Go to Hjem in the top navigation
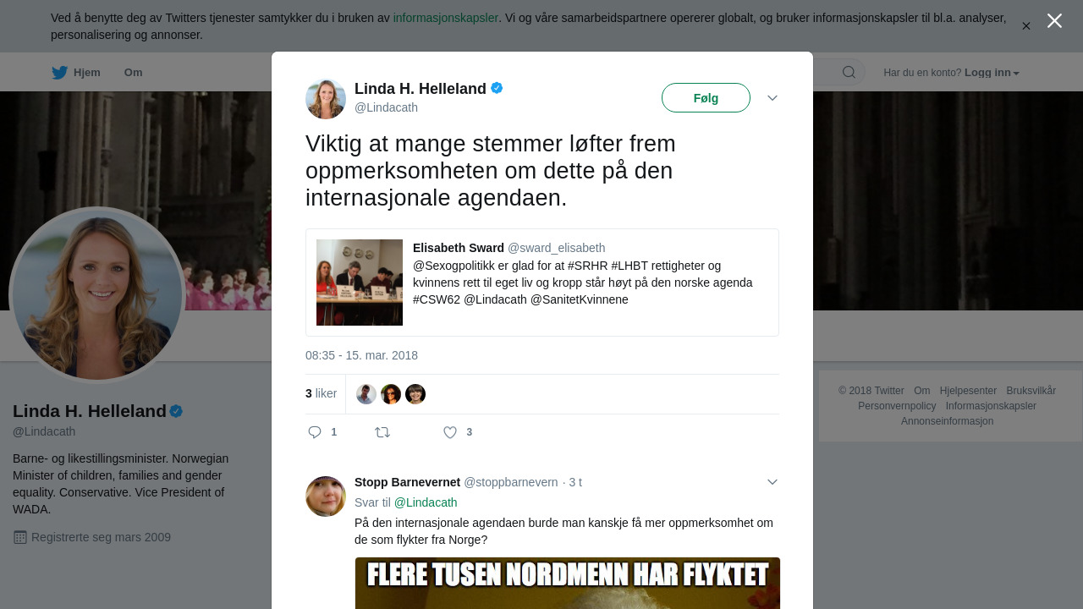The height and width of the screenshot is (609, 1083). 87,73
